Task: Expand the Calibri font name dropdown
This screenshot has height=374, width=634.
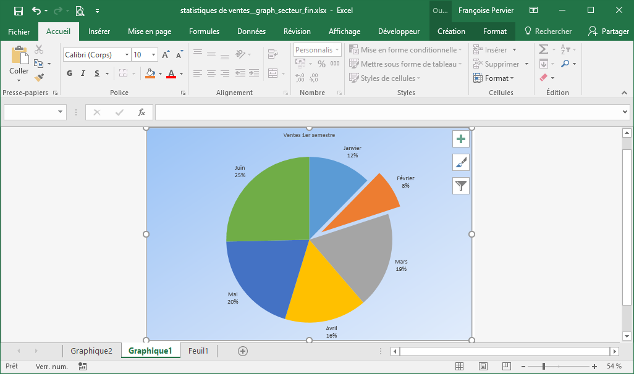Action: 127,55
